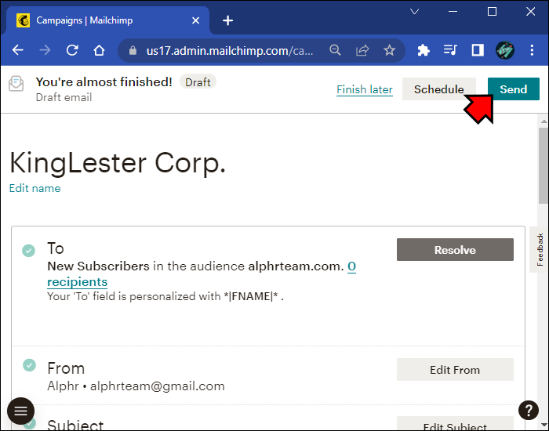
Task: Click the Edit From button
Action: (x=455, y=370)
